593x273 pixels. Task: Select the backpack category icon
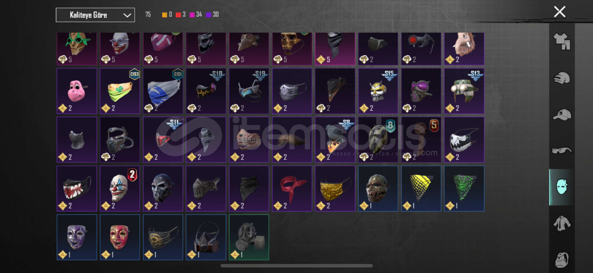[x=562, y=260]
